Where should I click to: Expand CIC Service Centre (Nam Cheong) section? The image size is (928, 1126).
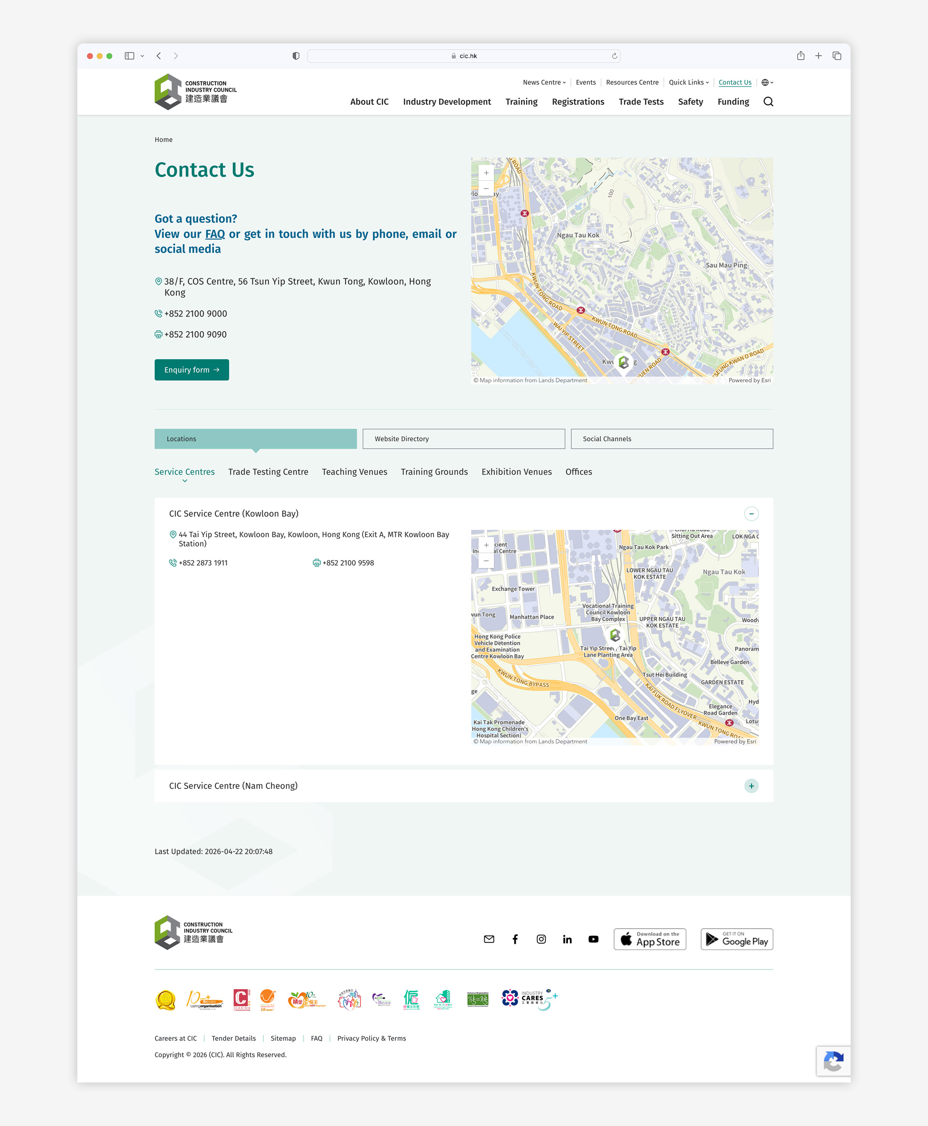(752, 786)
